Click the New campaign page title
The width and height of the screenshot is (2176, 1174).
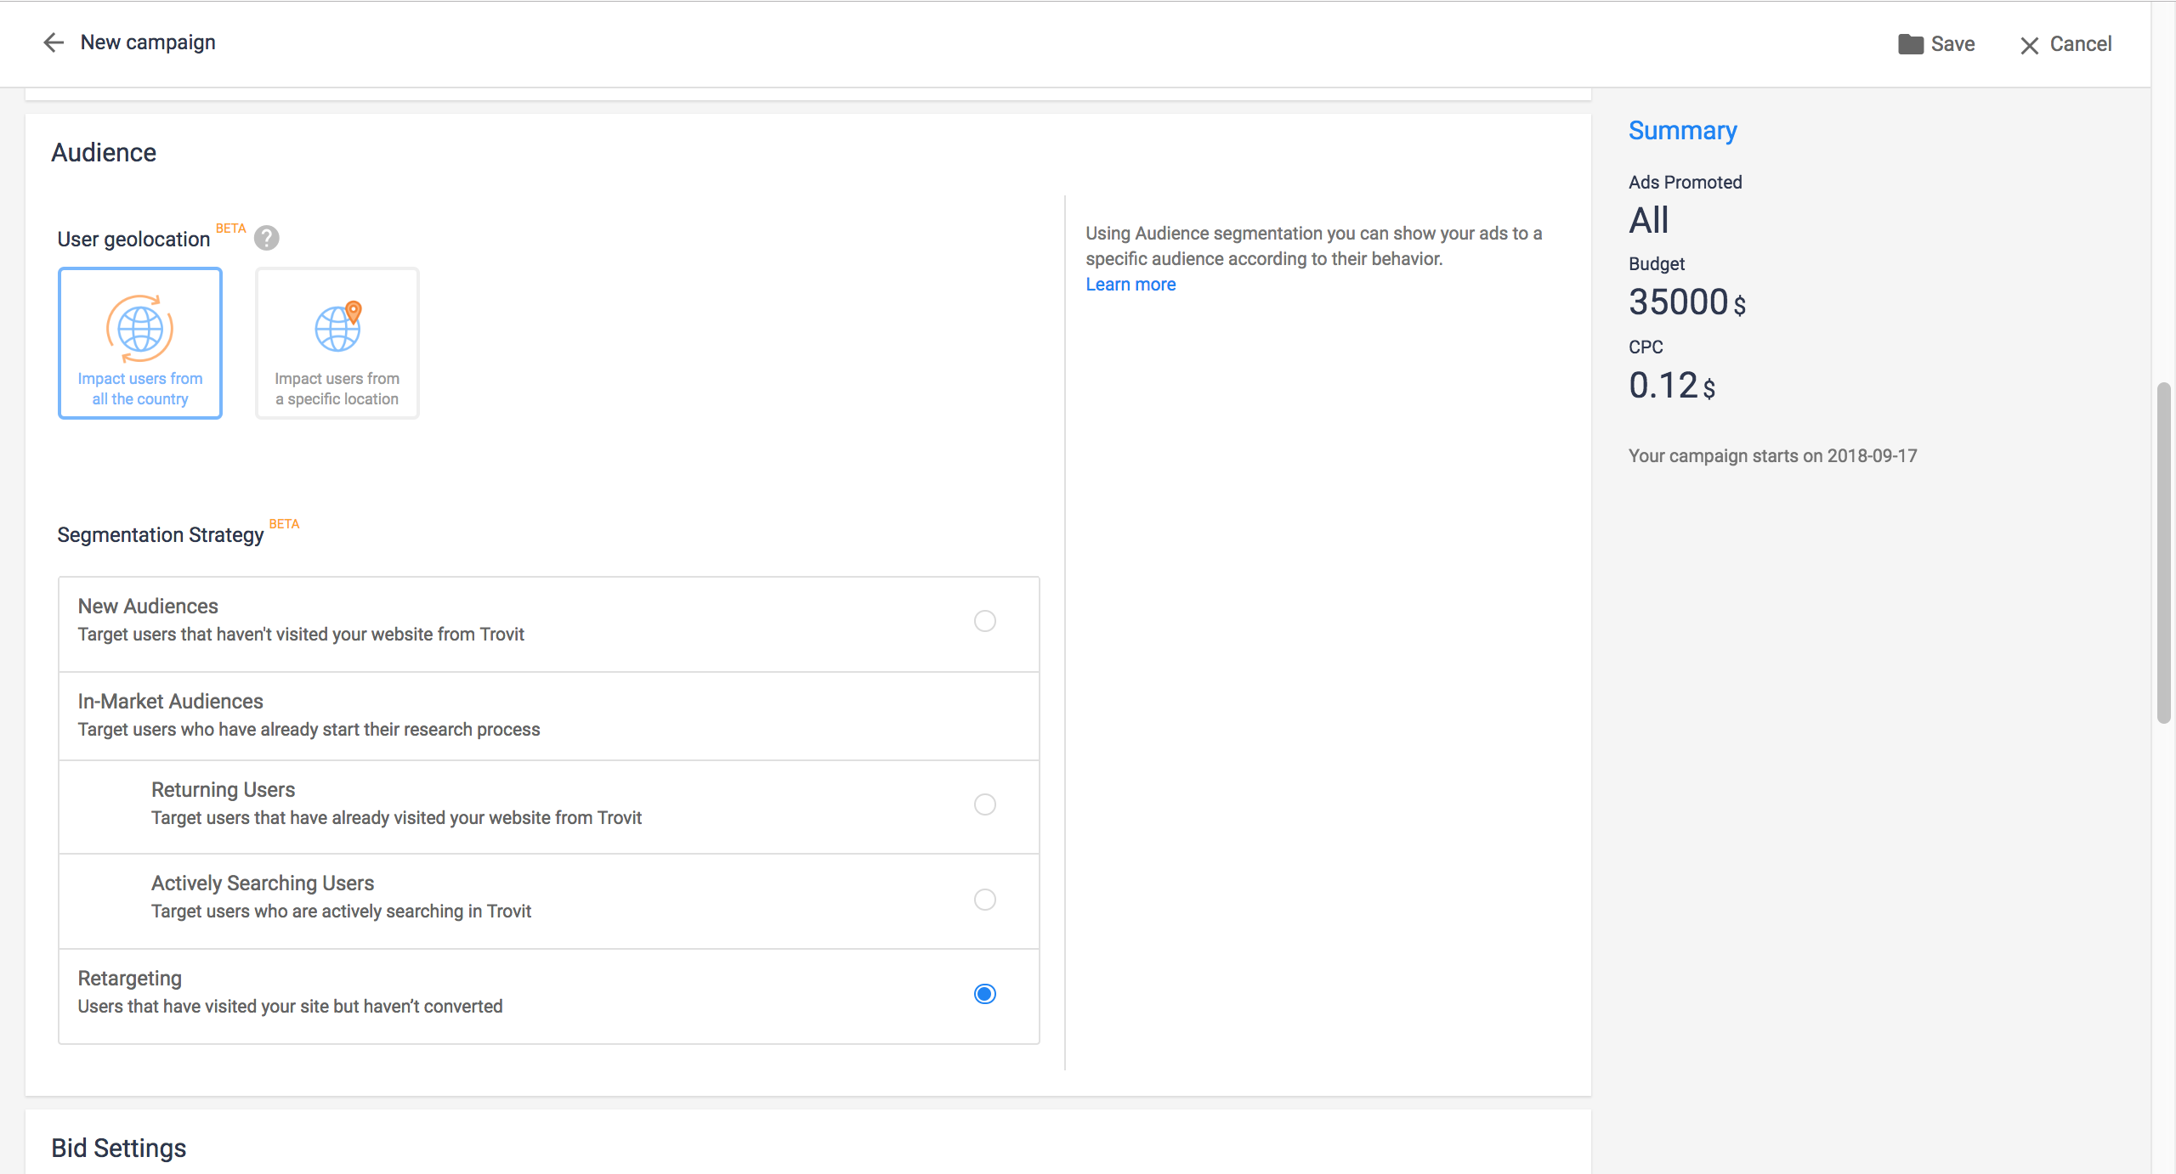[148, 42]
